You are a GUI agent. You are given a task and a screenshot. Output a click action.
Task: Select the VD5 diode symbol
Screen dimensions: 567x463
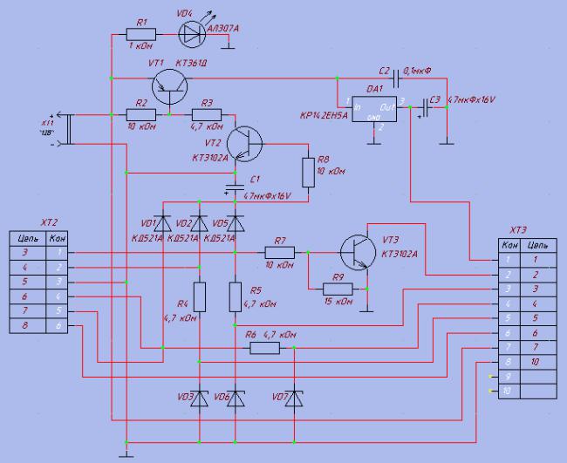(236, 223)
